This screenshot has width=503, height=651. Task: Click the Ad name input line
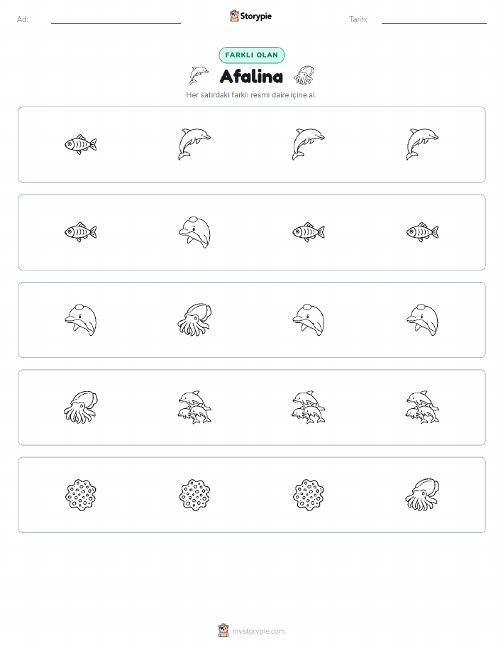[116, 20]
